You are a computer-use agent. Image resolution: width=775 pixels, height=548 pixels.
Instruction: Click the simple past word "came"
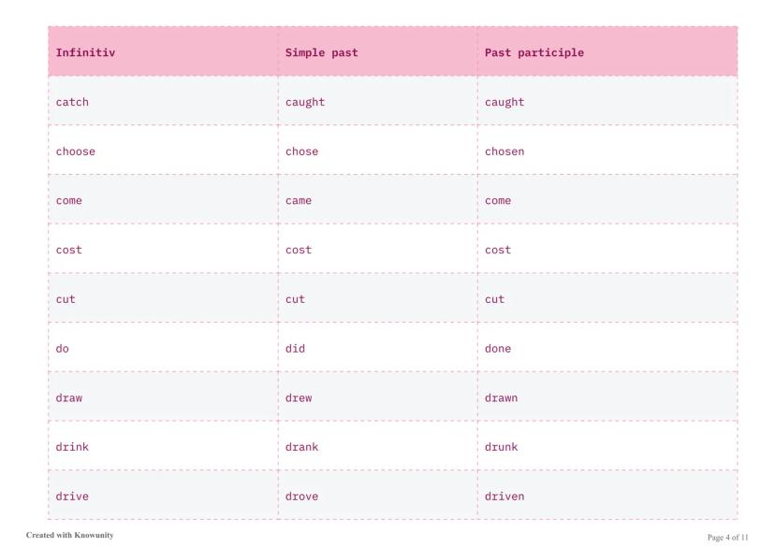coord(299,201)
